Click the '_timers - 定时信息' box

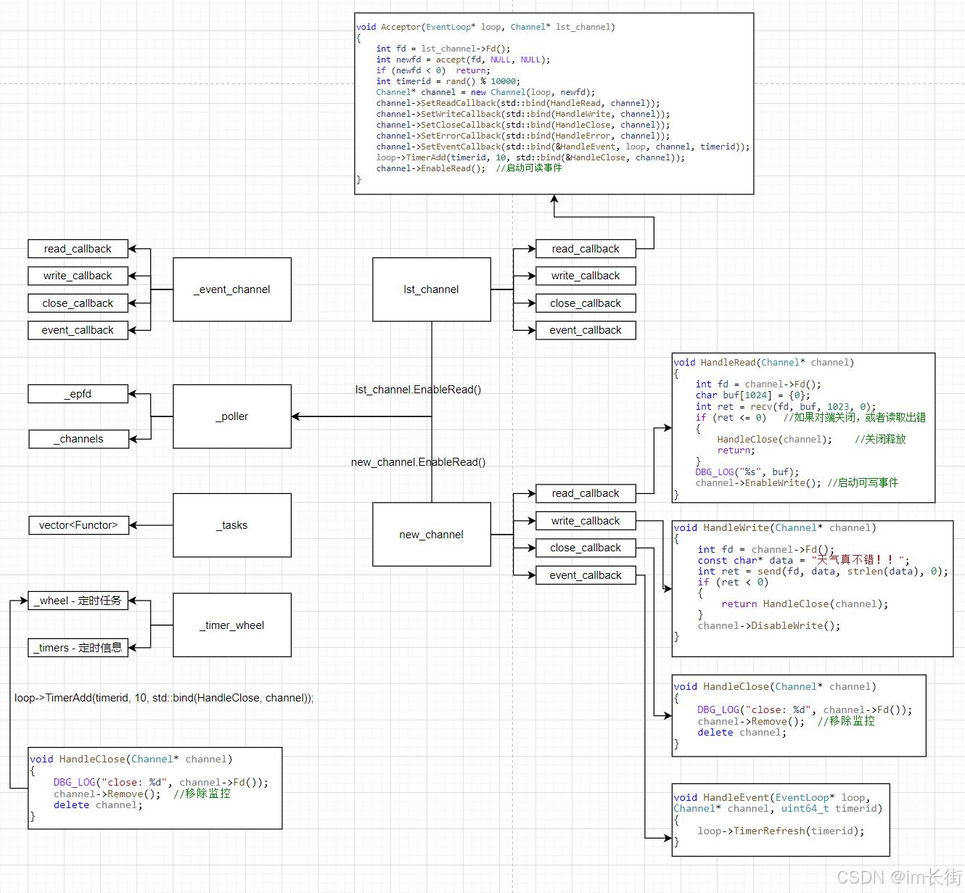click(x=78, y=648)
